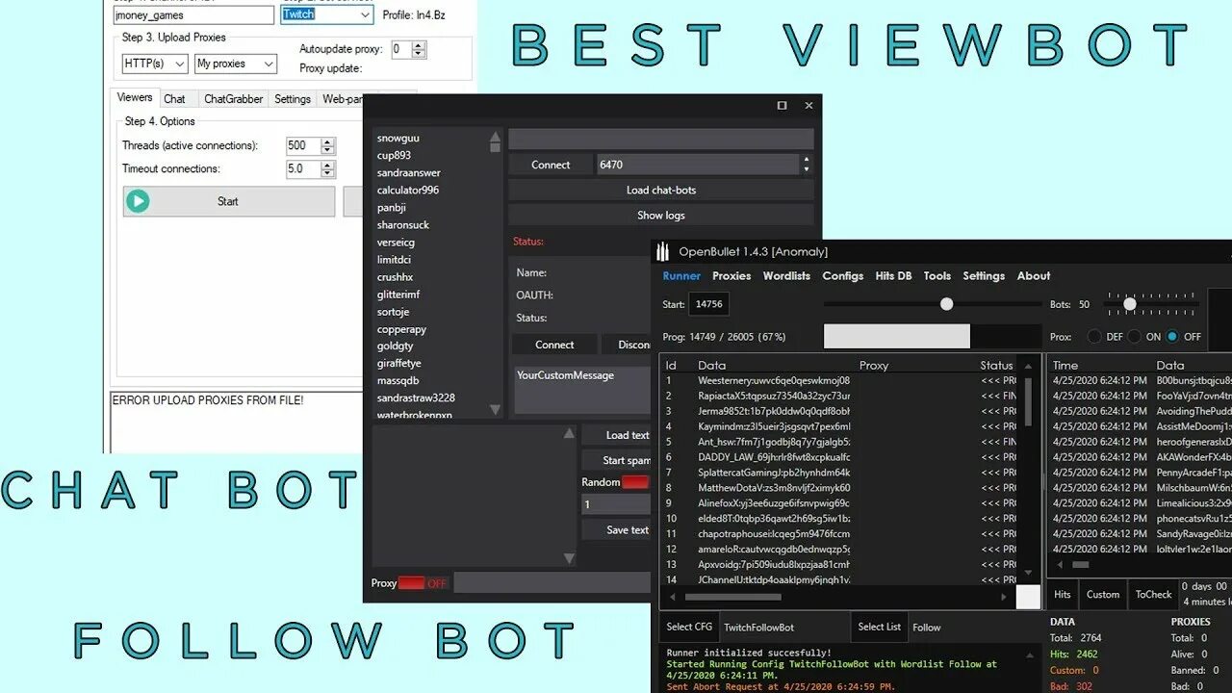This screenshot has width=1232, height=693.
Task: Decrease Threads value with down arrow
Action: pyautogui.click(x=327, y=150)
